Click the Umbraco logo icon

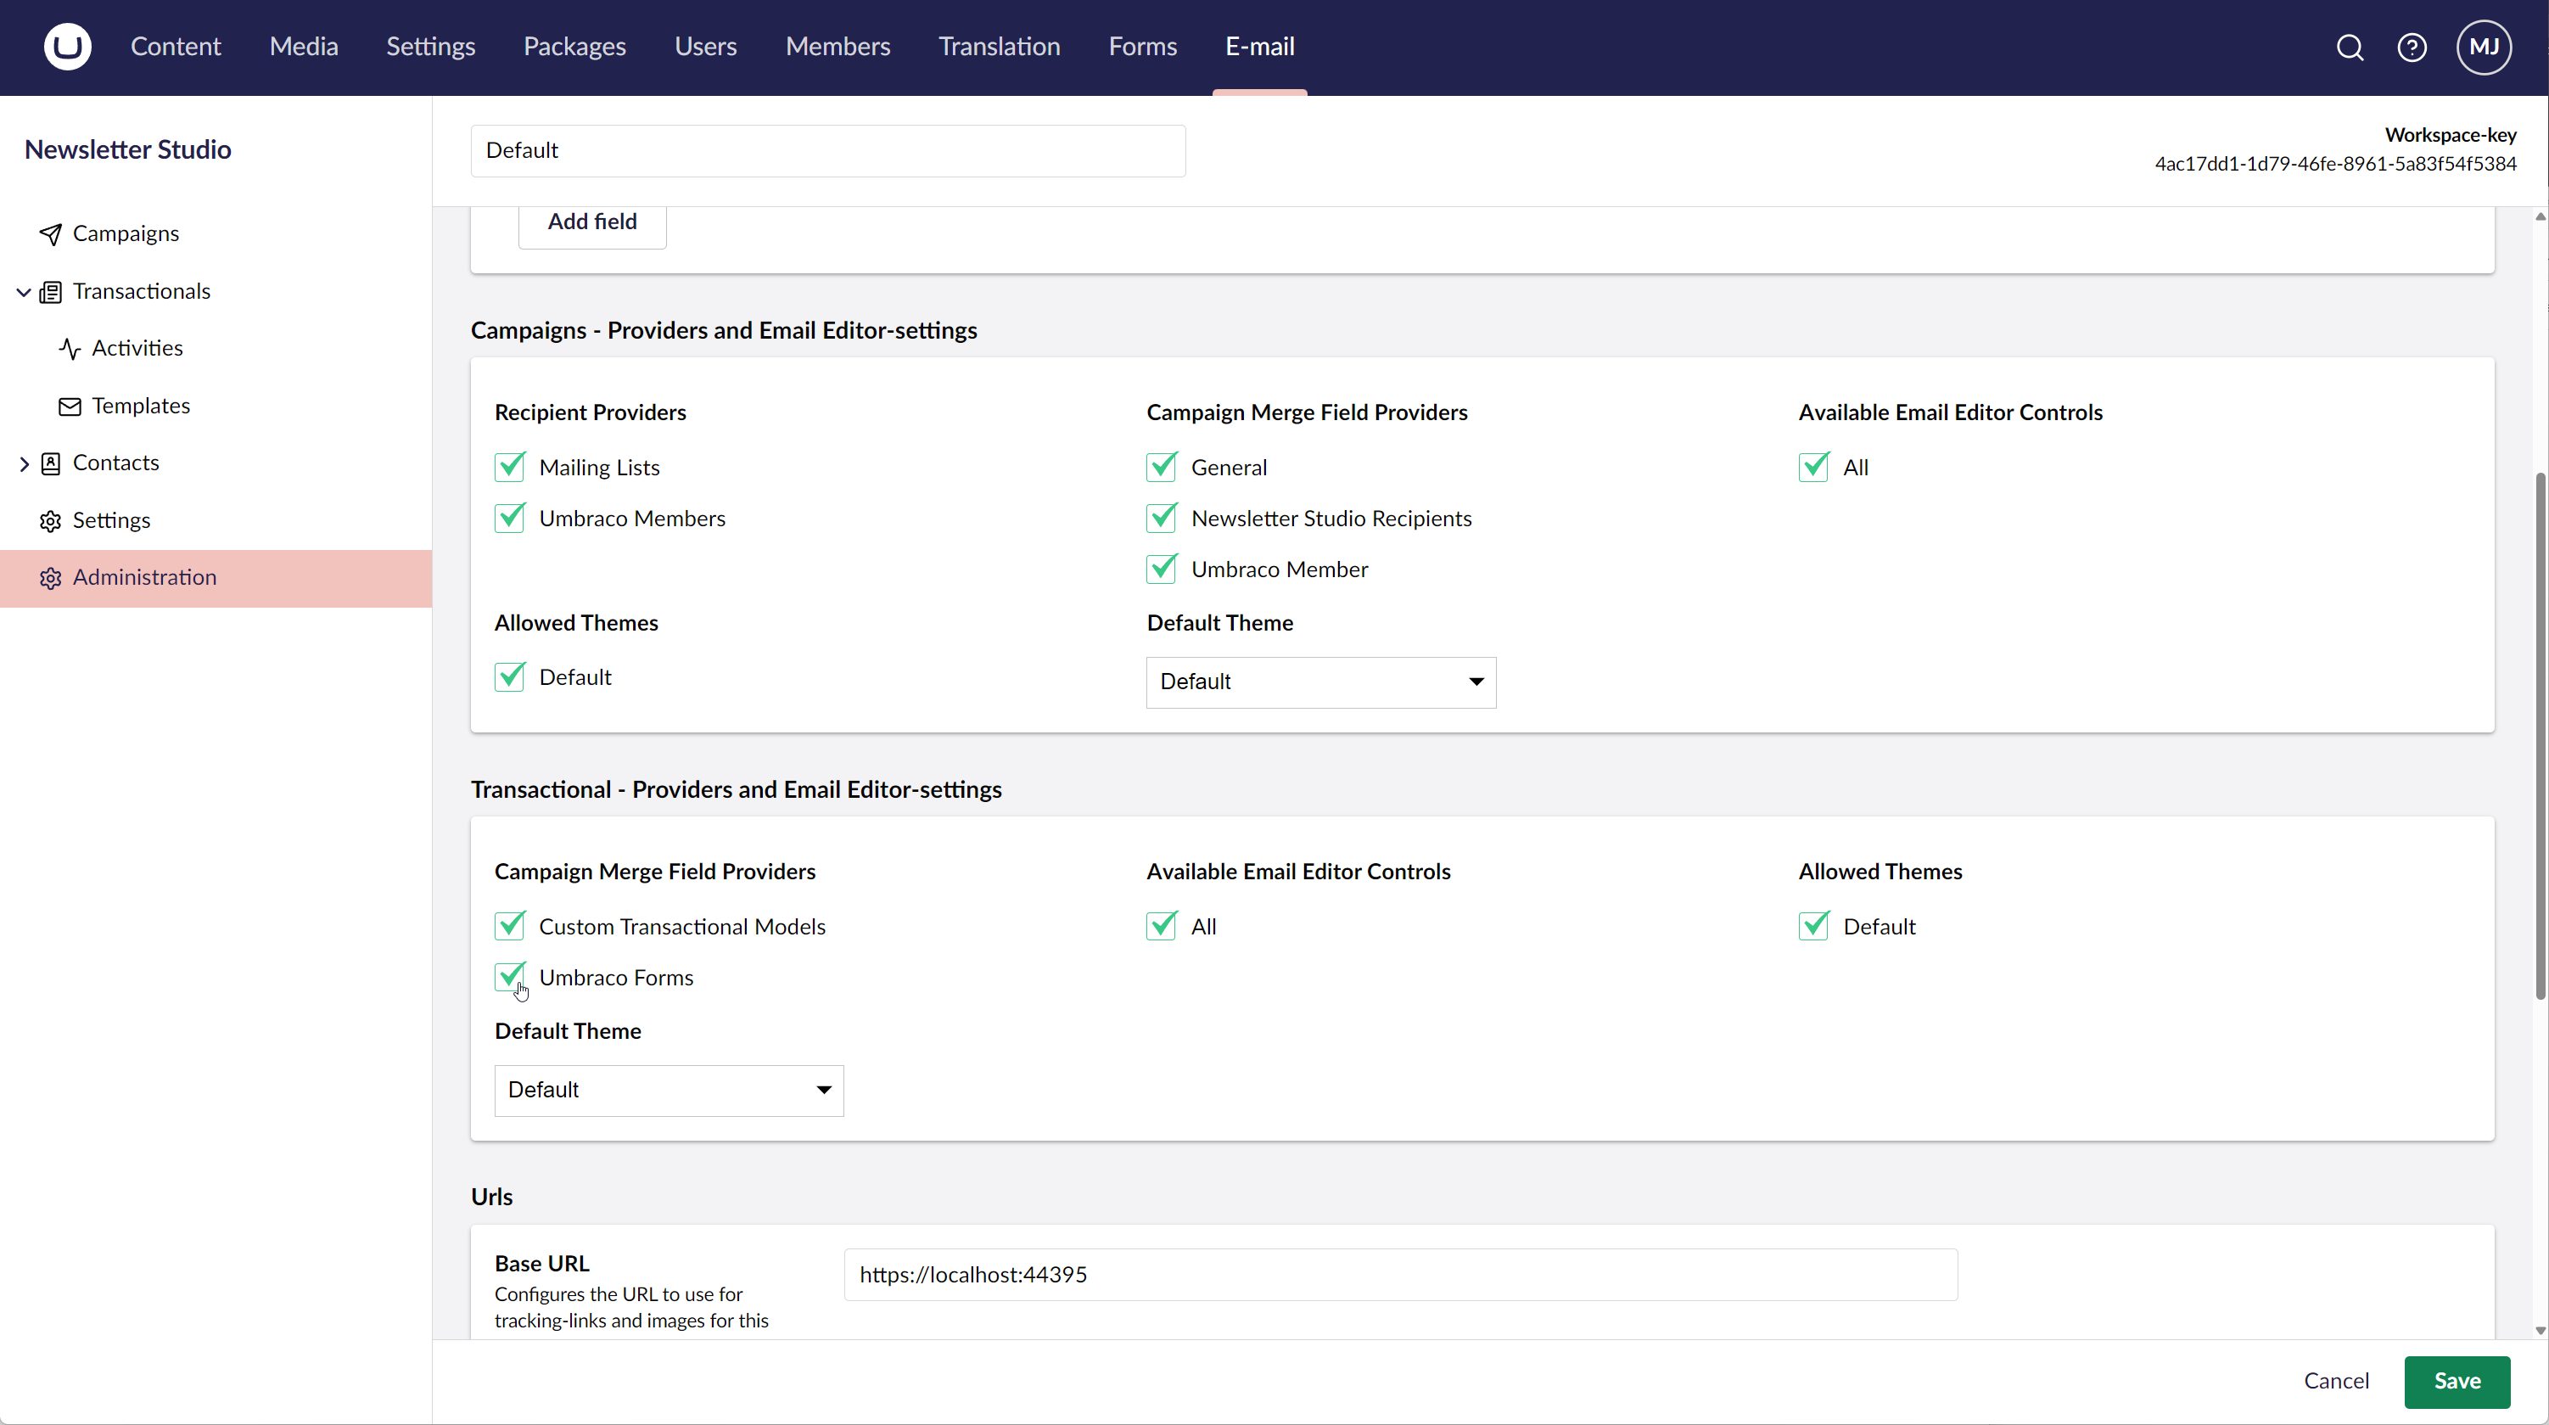click(x=67, y=47)
